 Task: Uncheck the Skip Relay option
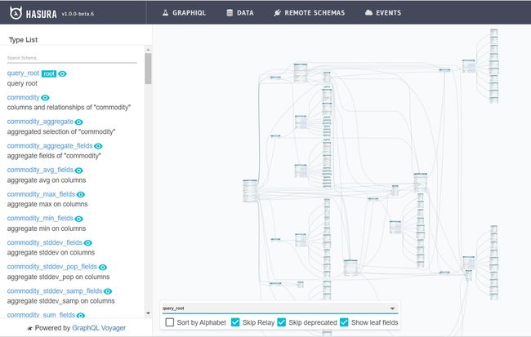coord(236,322)
